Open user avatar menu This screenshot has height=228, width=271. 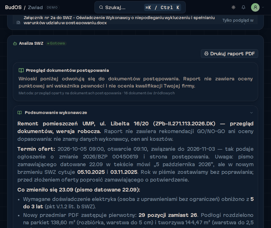point(255,7)
